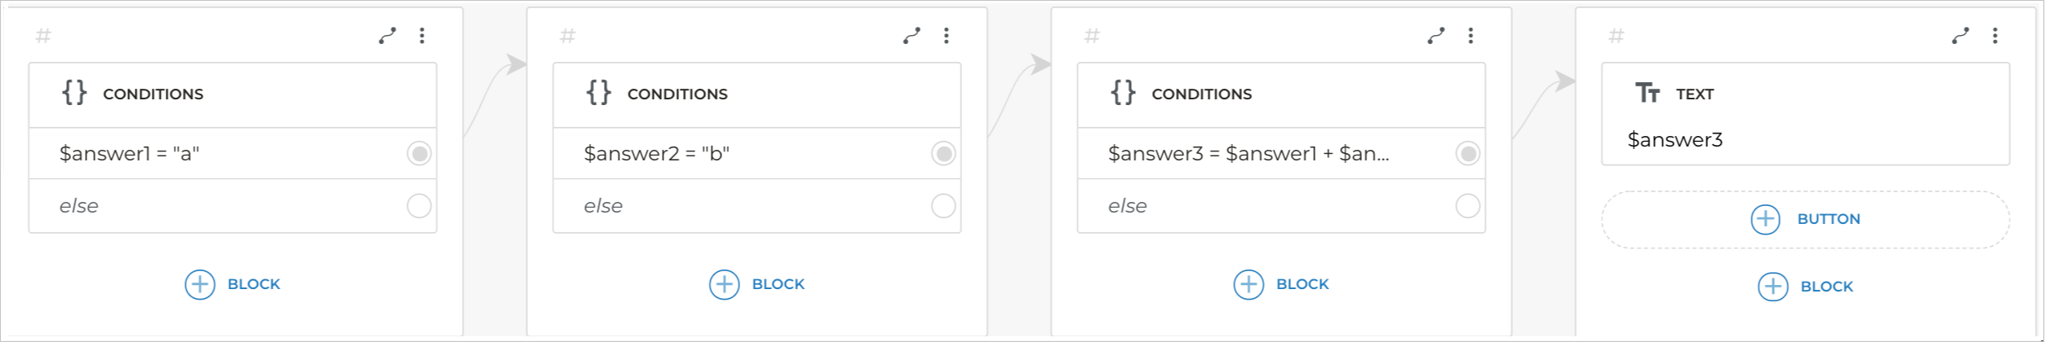This screenshot has width=2045, height=342.
Task: Edit the $answer3 text field in the Text block
Action: coord(1675,139)
